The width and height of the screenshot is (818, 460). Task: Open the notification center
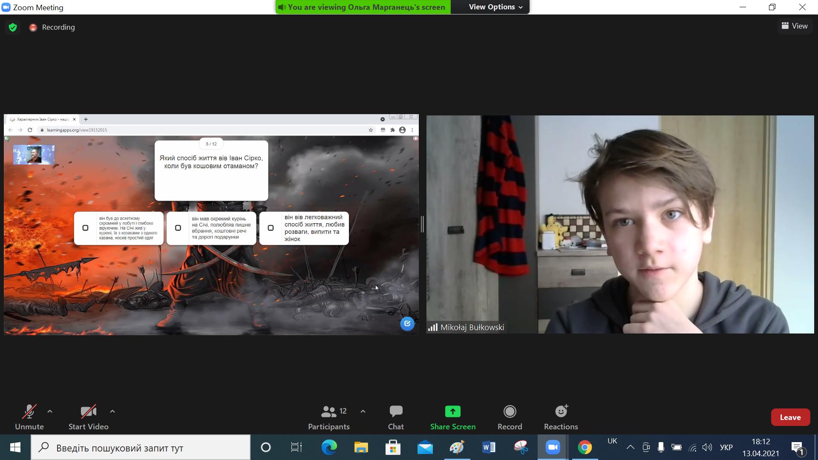pyautogui.click(x=798, y=448)
